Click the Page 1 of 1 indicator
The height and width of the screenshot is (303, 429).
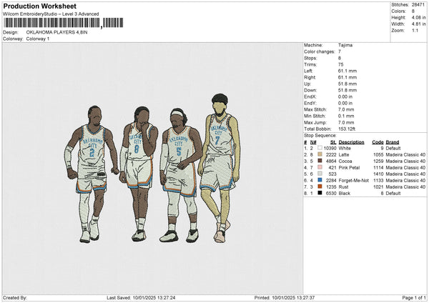414,297
